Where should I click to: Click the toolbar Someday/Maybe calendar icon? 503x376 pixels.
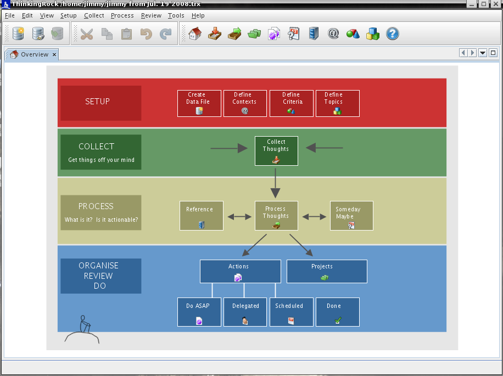(294, 33)
